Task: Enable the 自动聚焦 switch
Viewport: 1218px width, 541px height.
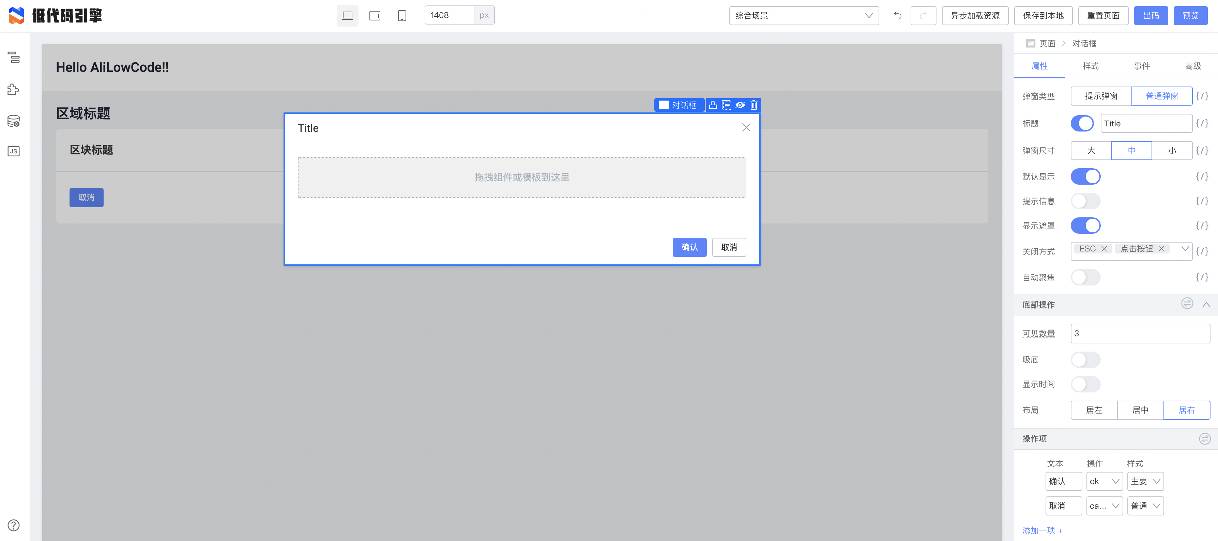Action: click(x=1085, y=277)
